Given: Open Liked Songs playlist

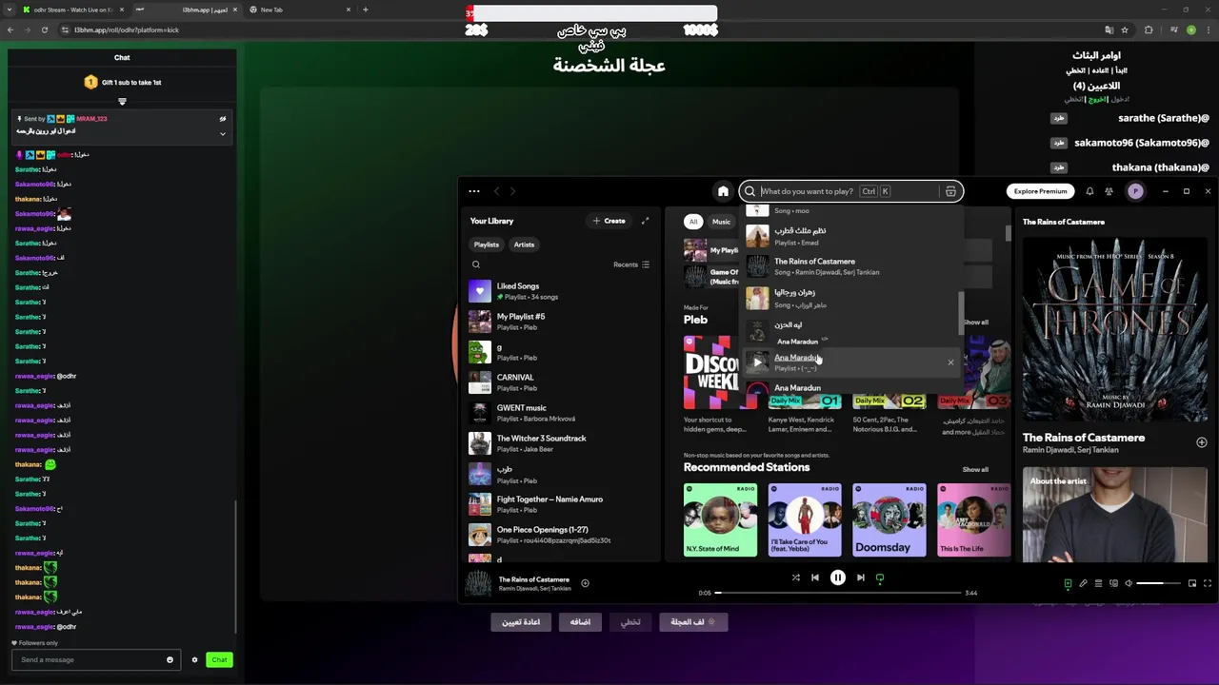Looking at the screenshot, I should coord(562,291).
